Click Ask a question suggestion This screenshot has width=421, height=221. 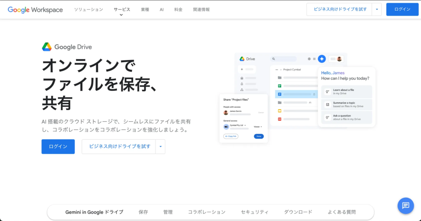click(x=346, y=117)
